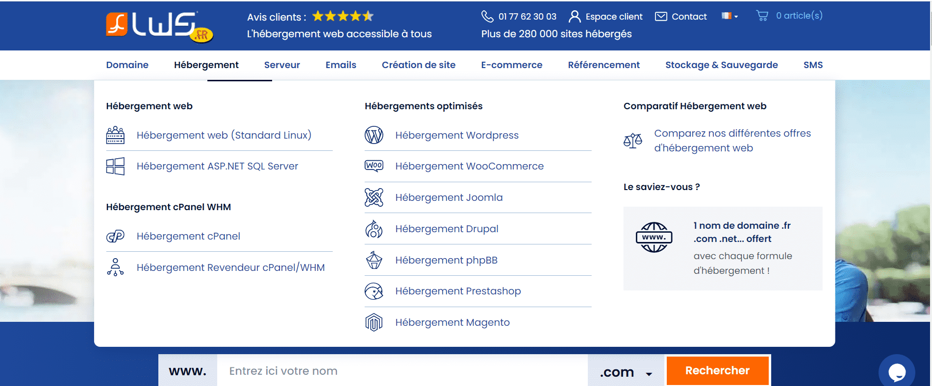The width and height of the screenshot is (932, 386).
Task: Open the .com extension dropdown
Action: click(x=626, y=372)
